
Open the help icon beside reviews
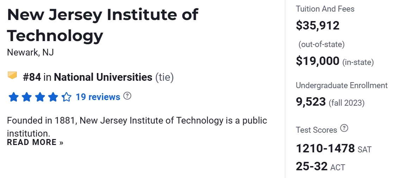127,96
